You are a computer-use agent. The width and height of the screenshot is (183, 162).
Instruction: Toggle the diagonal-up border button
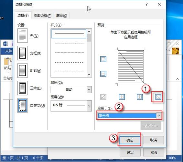tap(103, 97)
